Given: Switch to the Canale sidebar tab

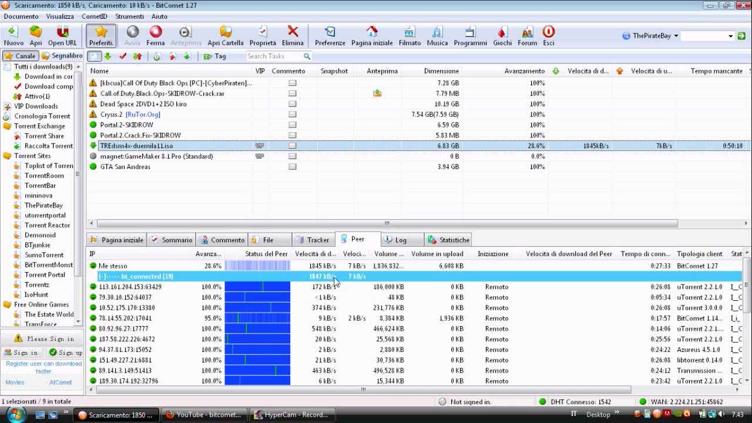Looking at the screenshot, I should coord(21,56).
